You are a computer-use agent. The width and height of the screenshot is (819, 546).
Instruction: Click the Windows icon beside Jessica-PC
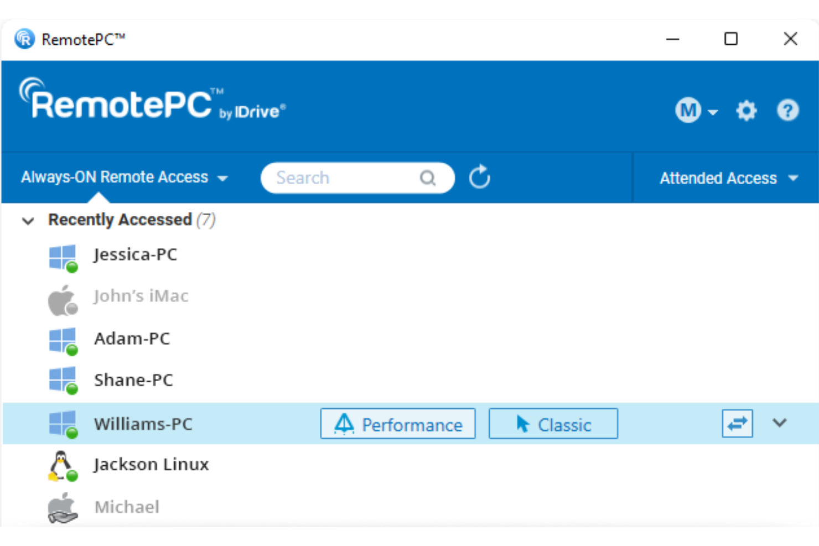[x=62, y=256]
